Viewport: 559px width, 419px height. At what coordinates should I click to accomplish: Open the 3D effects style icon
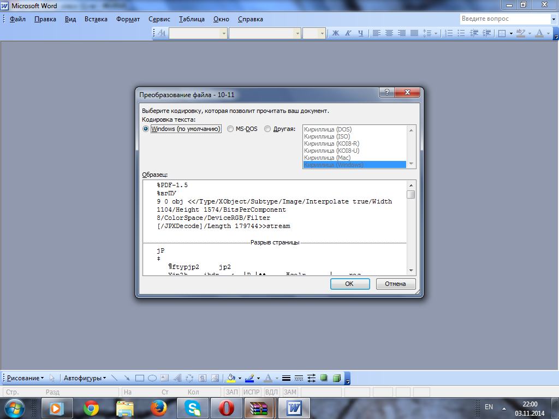pyautogui.click(x=337, y=378)
